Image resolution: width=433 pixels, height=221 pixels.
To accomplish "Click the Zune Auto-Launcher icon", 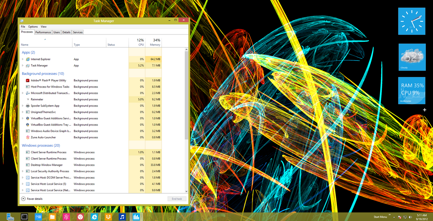I will (x=28, y=137).
